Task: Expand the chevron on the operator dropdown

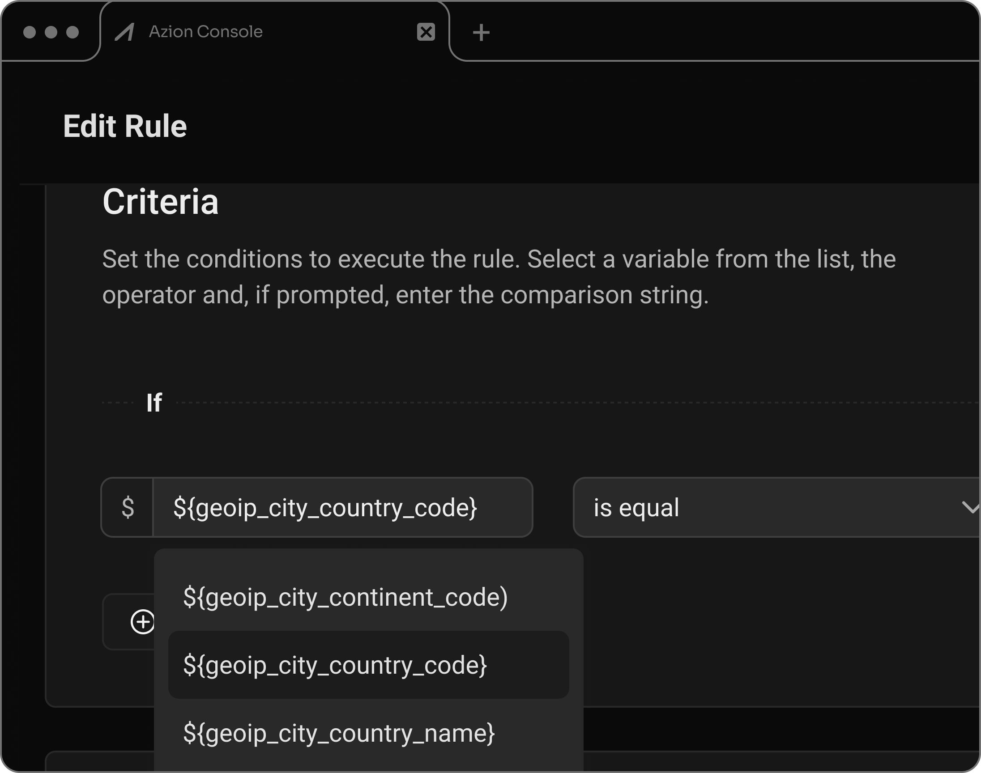Action: pos(970,507)
